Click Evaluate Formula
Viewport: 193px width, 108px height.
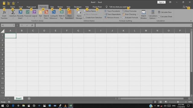130,17
